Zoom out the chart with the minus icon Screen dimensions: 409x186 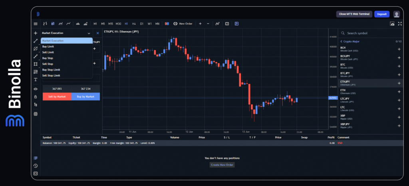[x=208, y=24]
